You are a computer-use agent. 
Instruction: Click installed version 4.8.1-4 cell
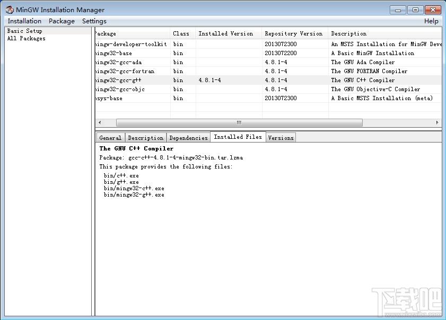[x=209, y=80]
